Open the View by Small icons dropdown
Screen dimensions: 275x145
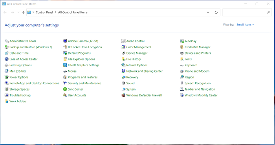[245, 25]
